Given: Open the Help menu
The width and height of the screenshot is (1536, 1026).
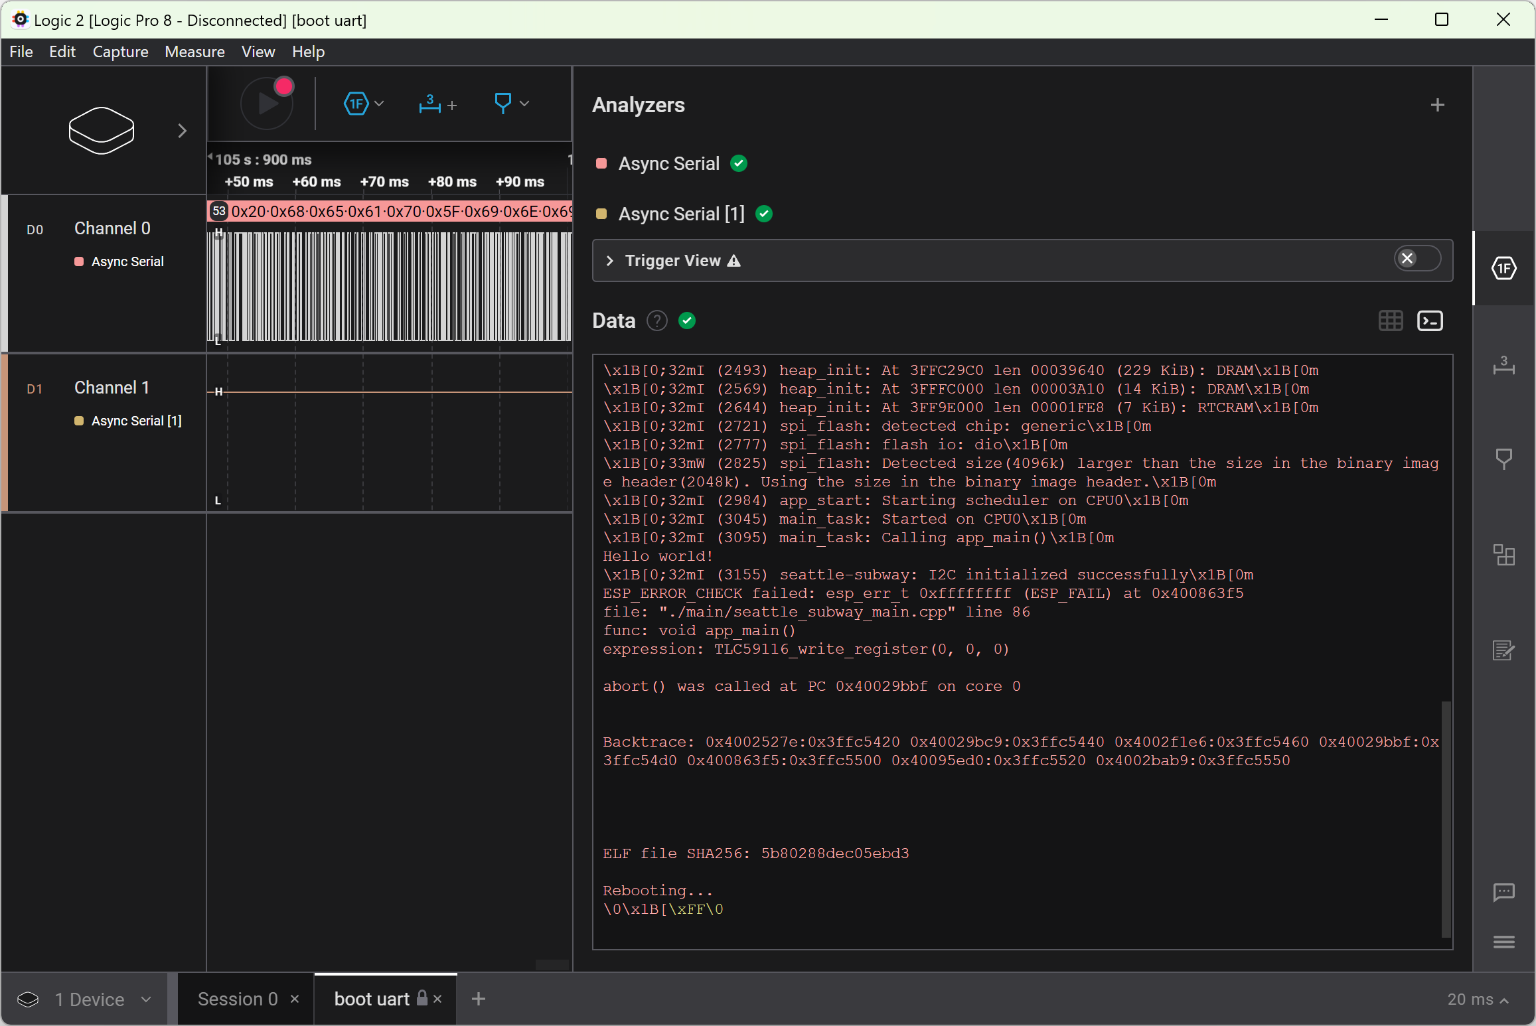Looking at the screenshot, I should 308,52.
